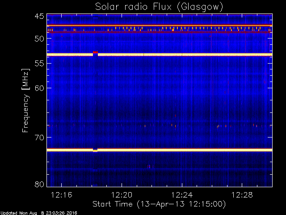Select the 60 frequency axis label
The height and width of the screenshot is (215, 286).
pos(39,88)
